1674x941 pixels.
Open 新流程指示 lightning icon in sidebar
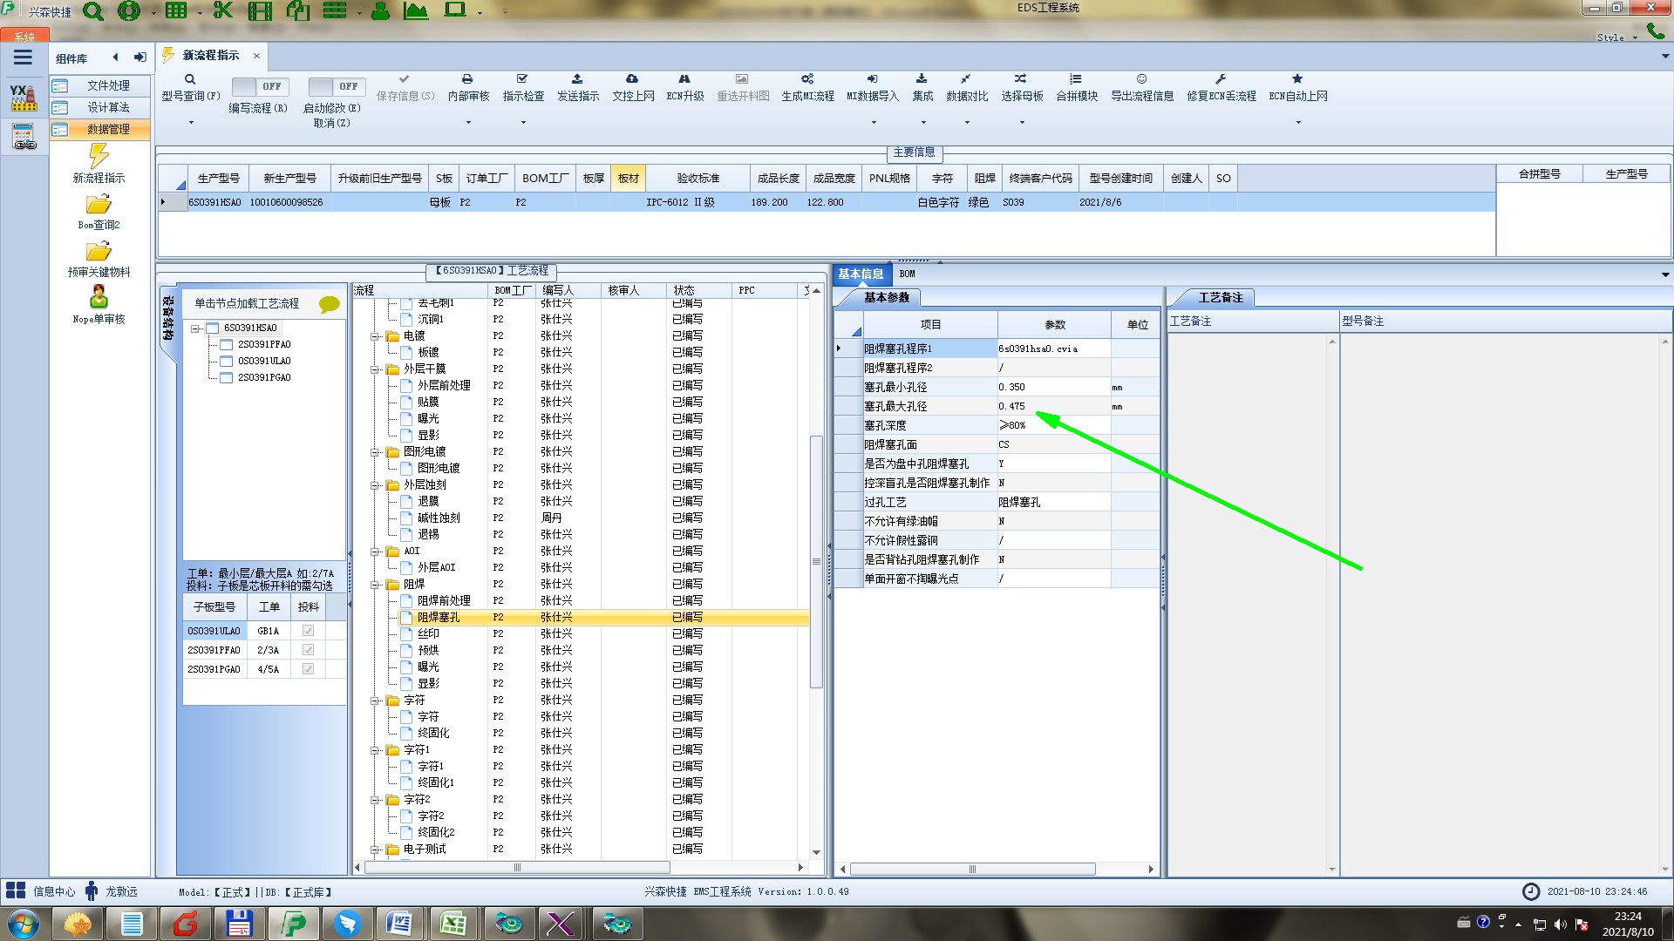[x=99, y=156]
